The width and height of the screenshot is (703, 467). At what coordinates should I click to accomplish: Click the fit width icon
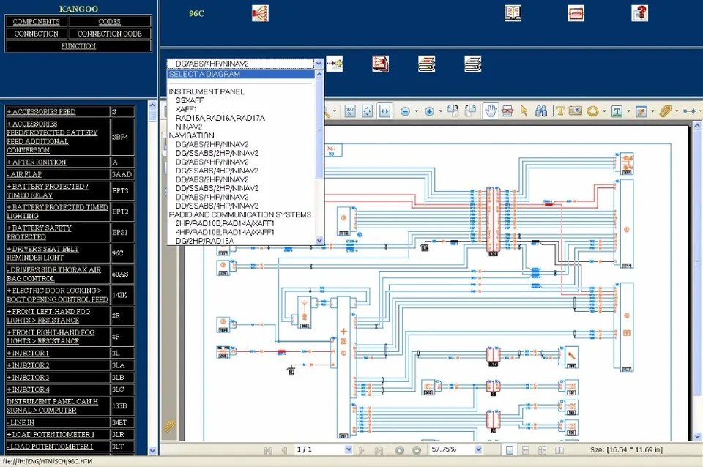pos(384,111)
